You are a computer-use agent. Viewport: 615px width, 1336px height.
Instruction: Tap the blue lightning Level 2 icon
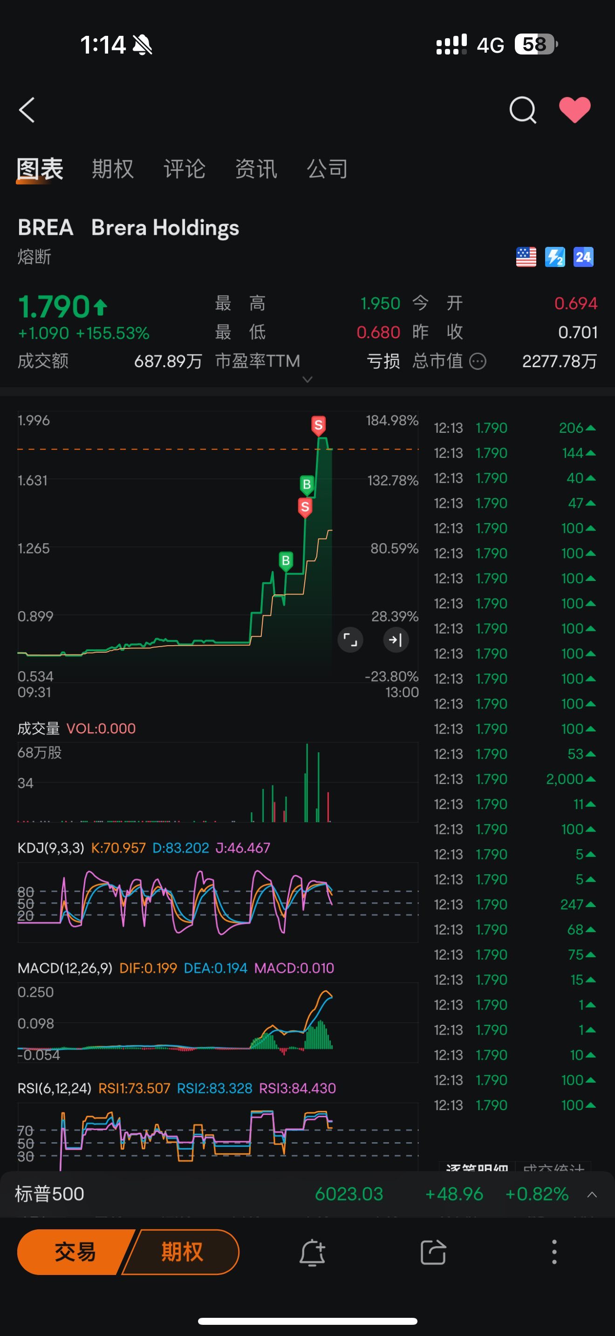coord(555,257)
